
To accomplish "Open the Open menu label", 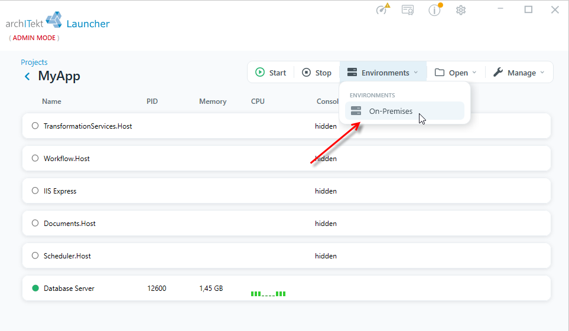I will (459, 73).
